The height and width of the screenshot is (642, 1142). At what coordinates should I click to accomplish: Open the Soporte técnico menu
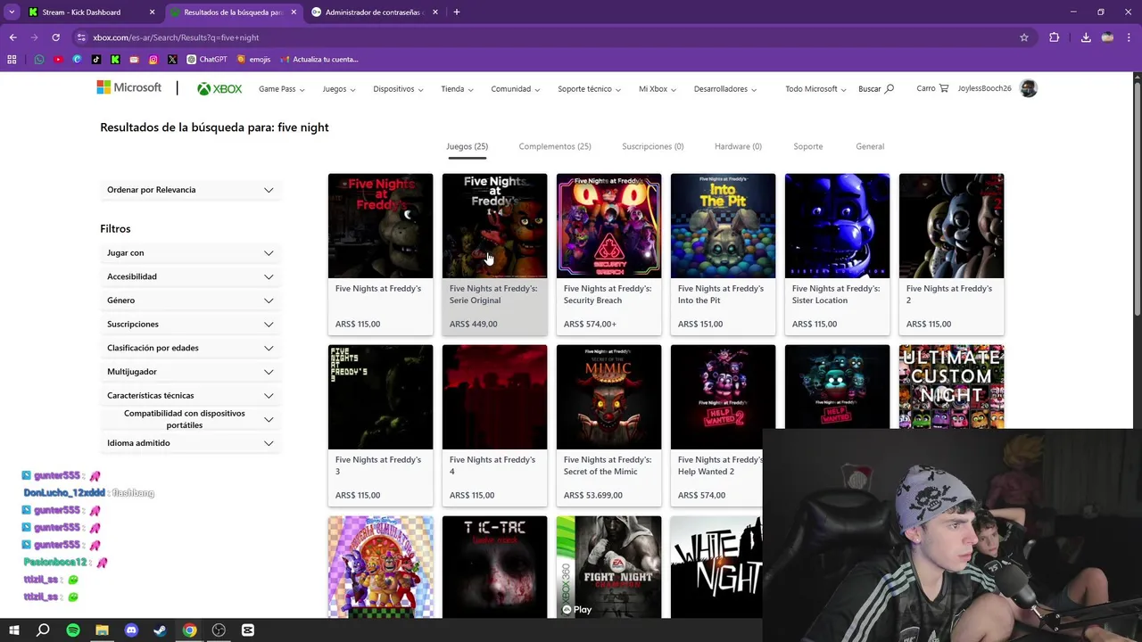click(x=589, y=89)
